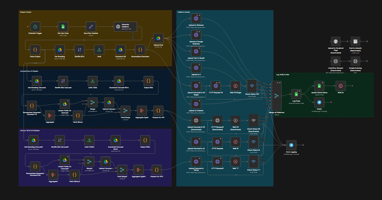382x200 pixels.
Task: Select the HTTP Request2 node
Action: (218, 161)
